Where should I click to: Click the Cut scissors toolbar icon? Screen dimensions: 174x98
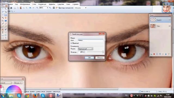point(15,8)
